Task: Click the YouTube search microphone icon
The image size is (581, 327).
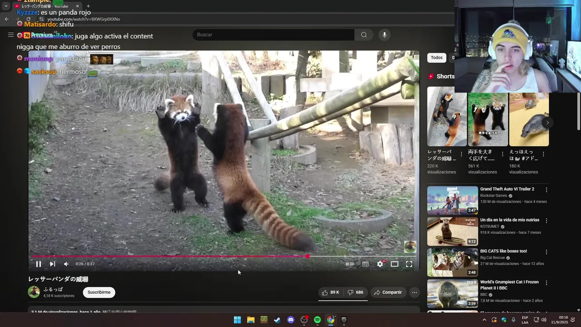Action: pyautogui.click(x=384, y=35)
